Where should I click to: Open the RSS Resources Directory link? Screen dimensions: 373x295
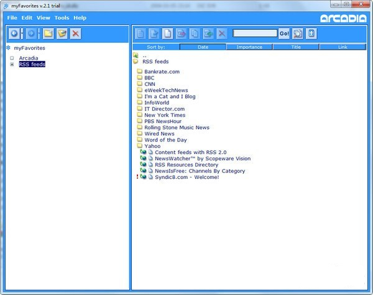186,165
